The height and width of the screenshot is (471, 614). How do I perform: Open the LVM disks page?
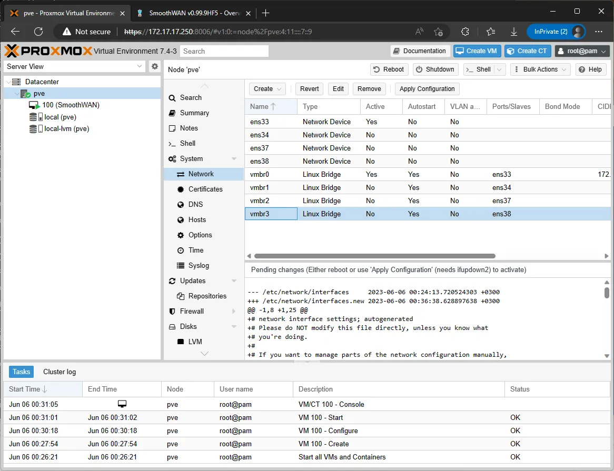[195, 342]
